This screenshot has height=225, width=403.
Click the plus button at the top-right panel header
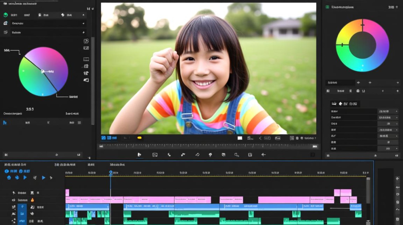(397, 7)
